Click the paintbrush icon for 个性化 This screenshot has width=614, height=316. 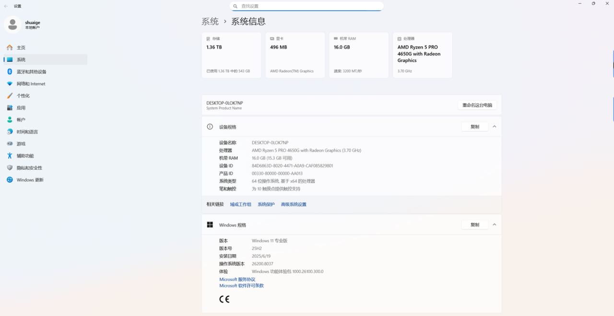[10, 95]
